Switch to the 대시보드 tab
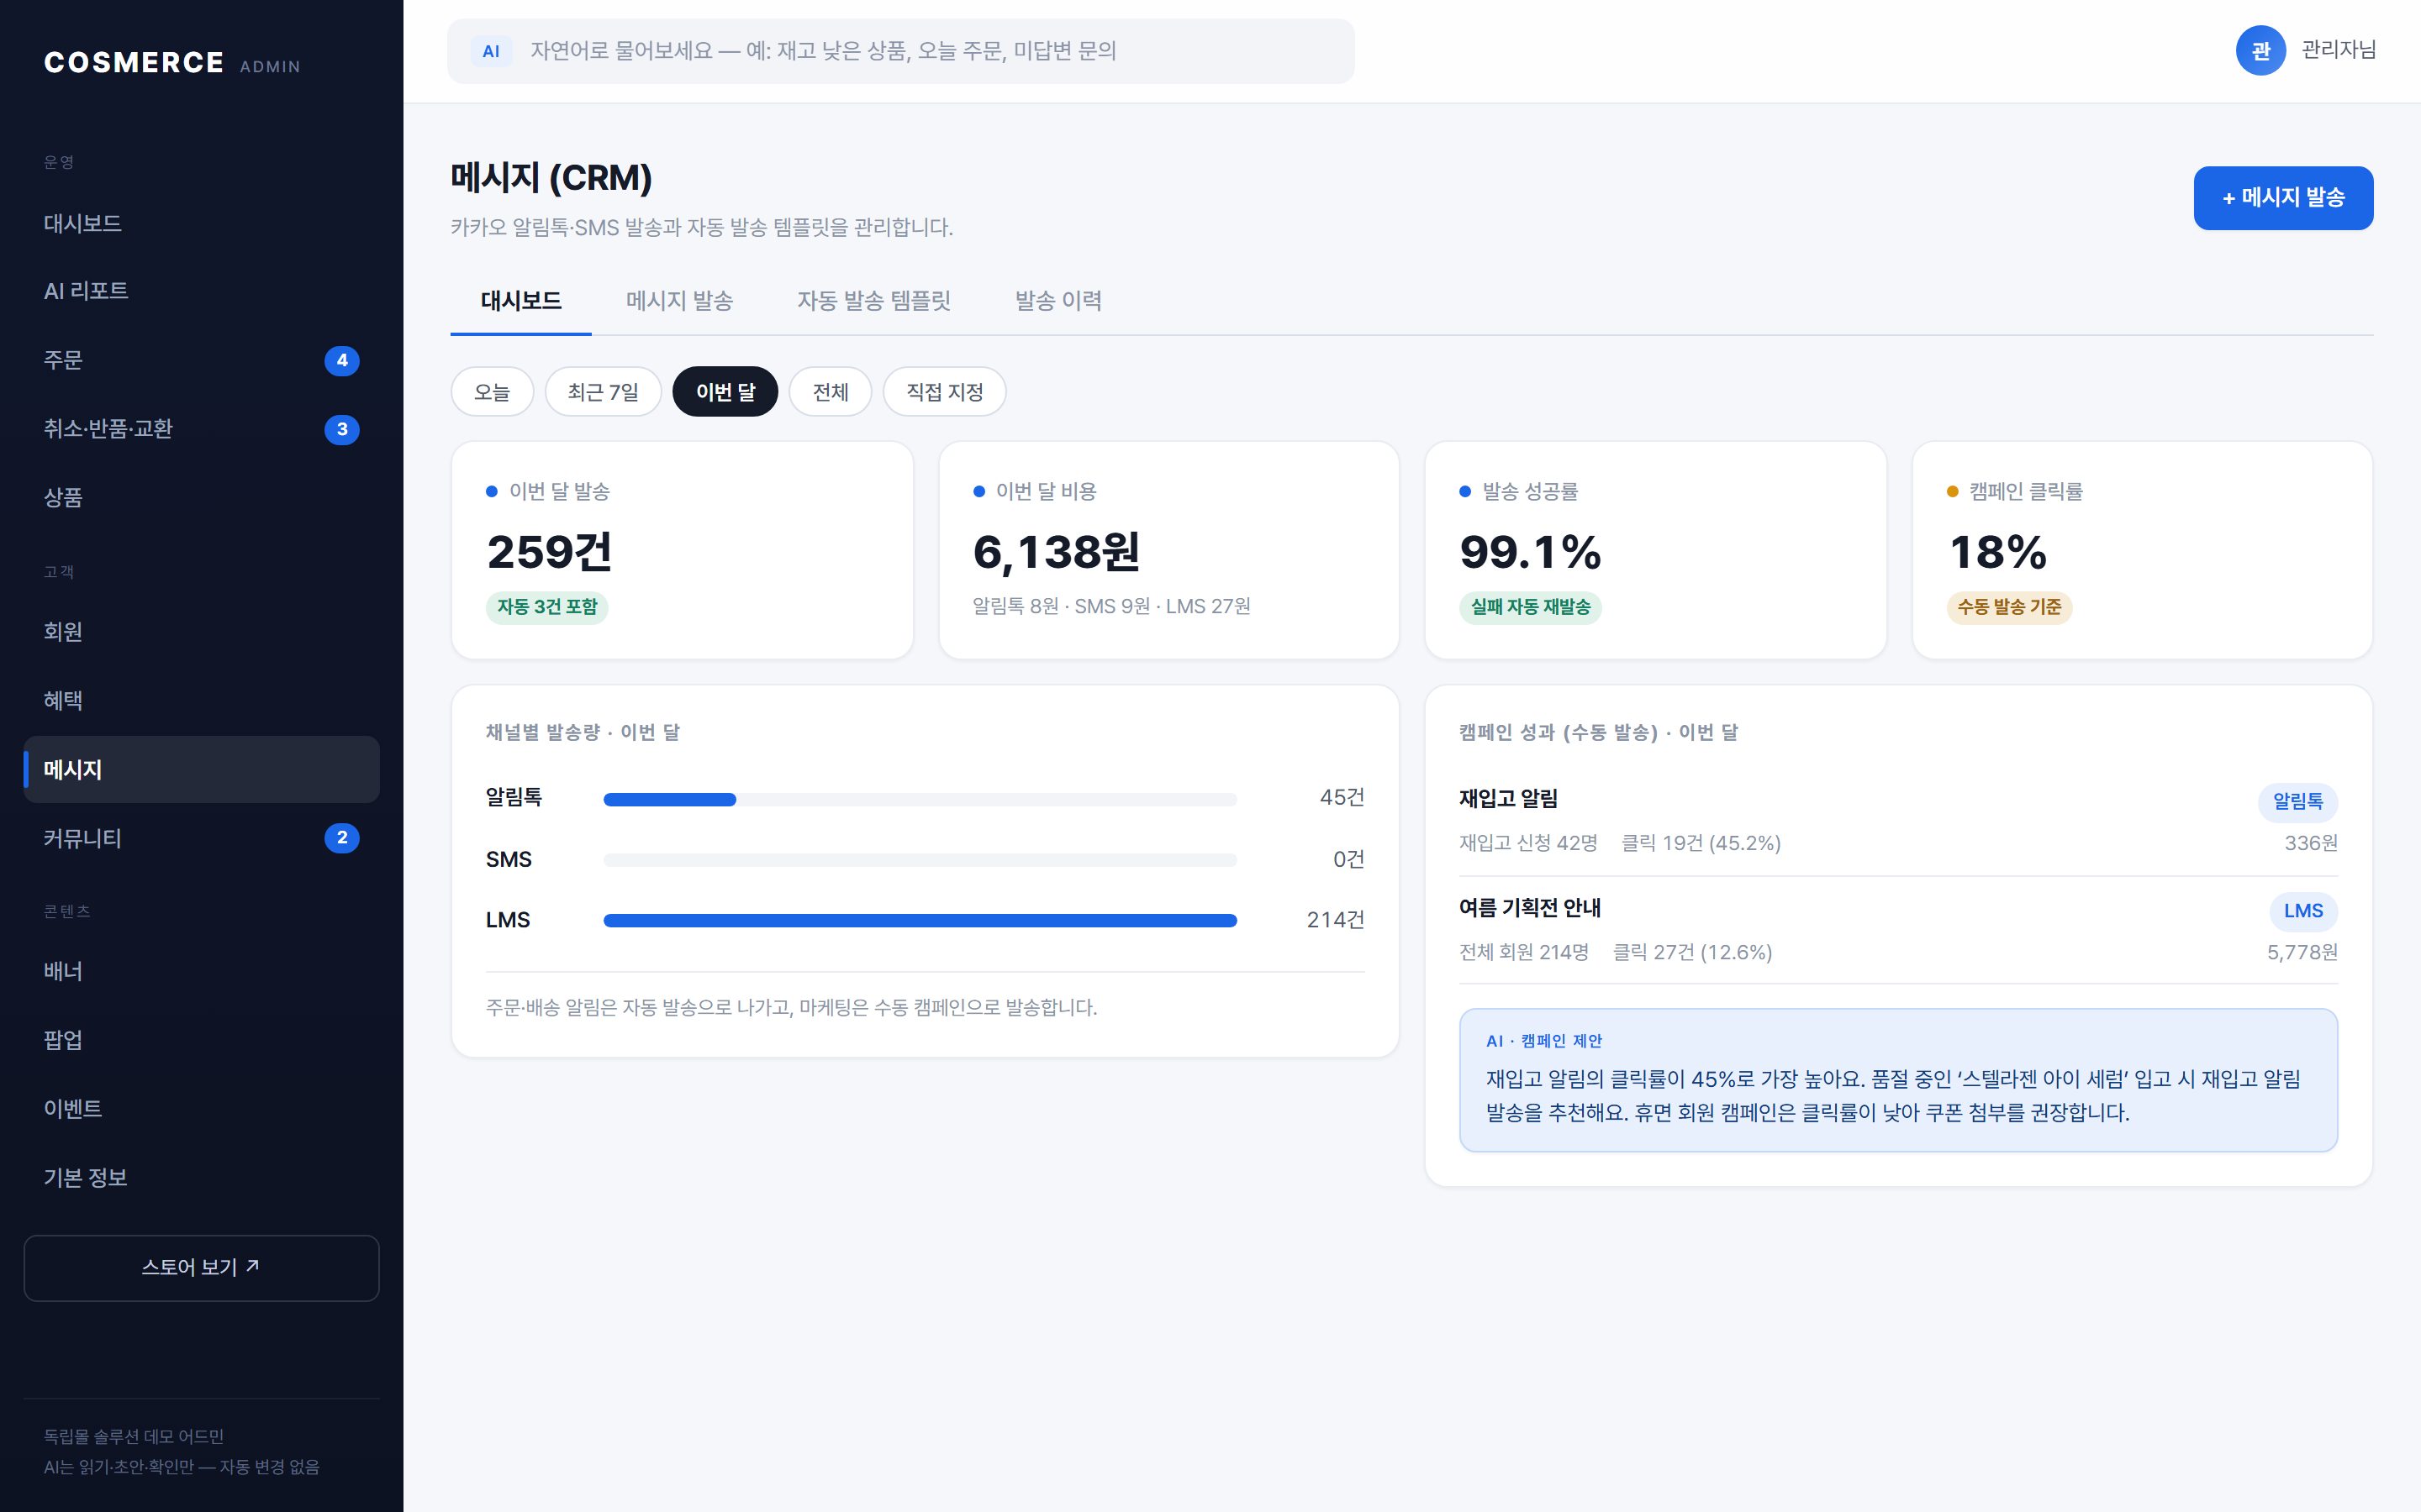Image resolution: width=2421 pixels, height=1512 pixels. coord(520,301)
